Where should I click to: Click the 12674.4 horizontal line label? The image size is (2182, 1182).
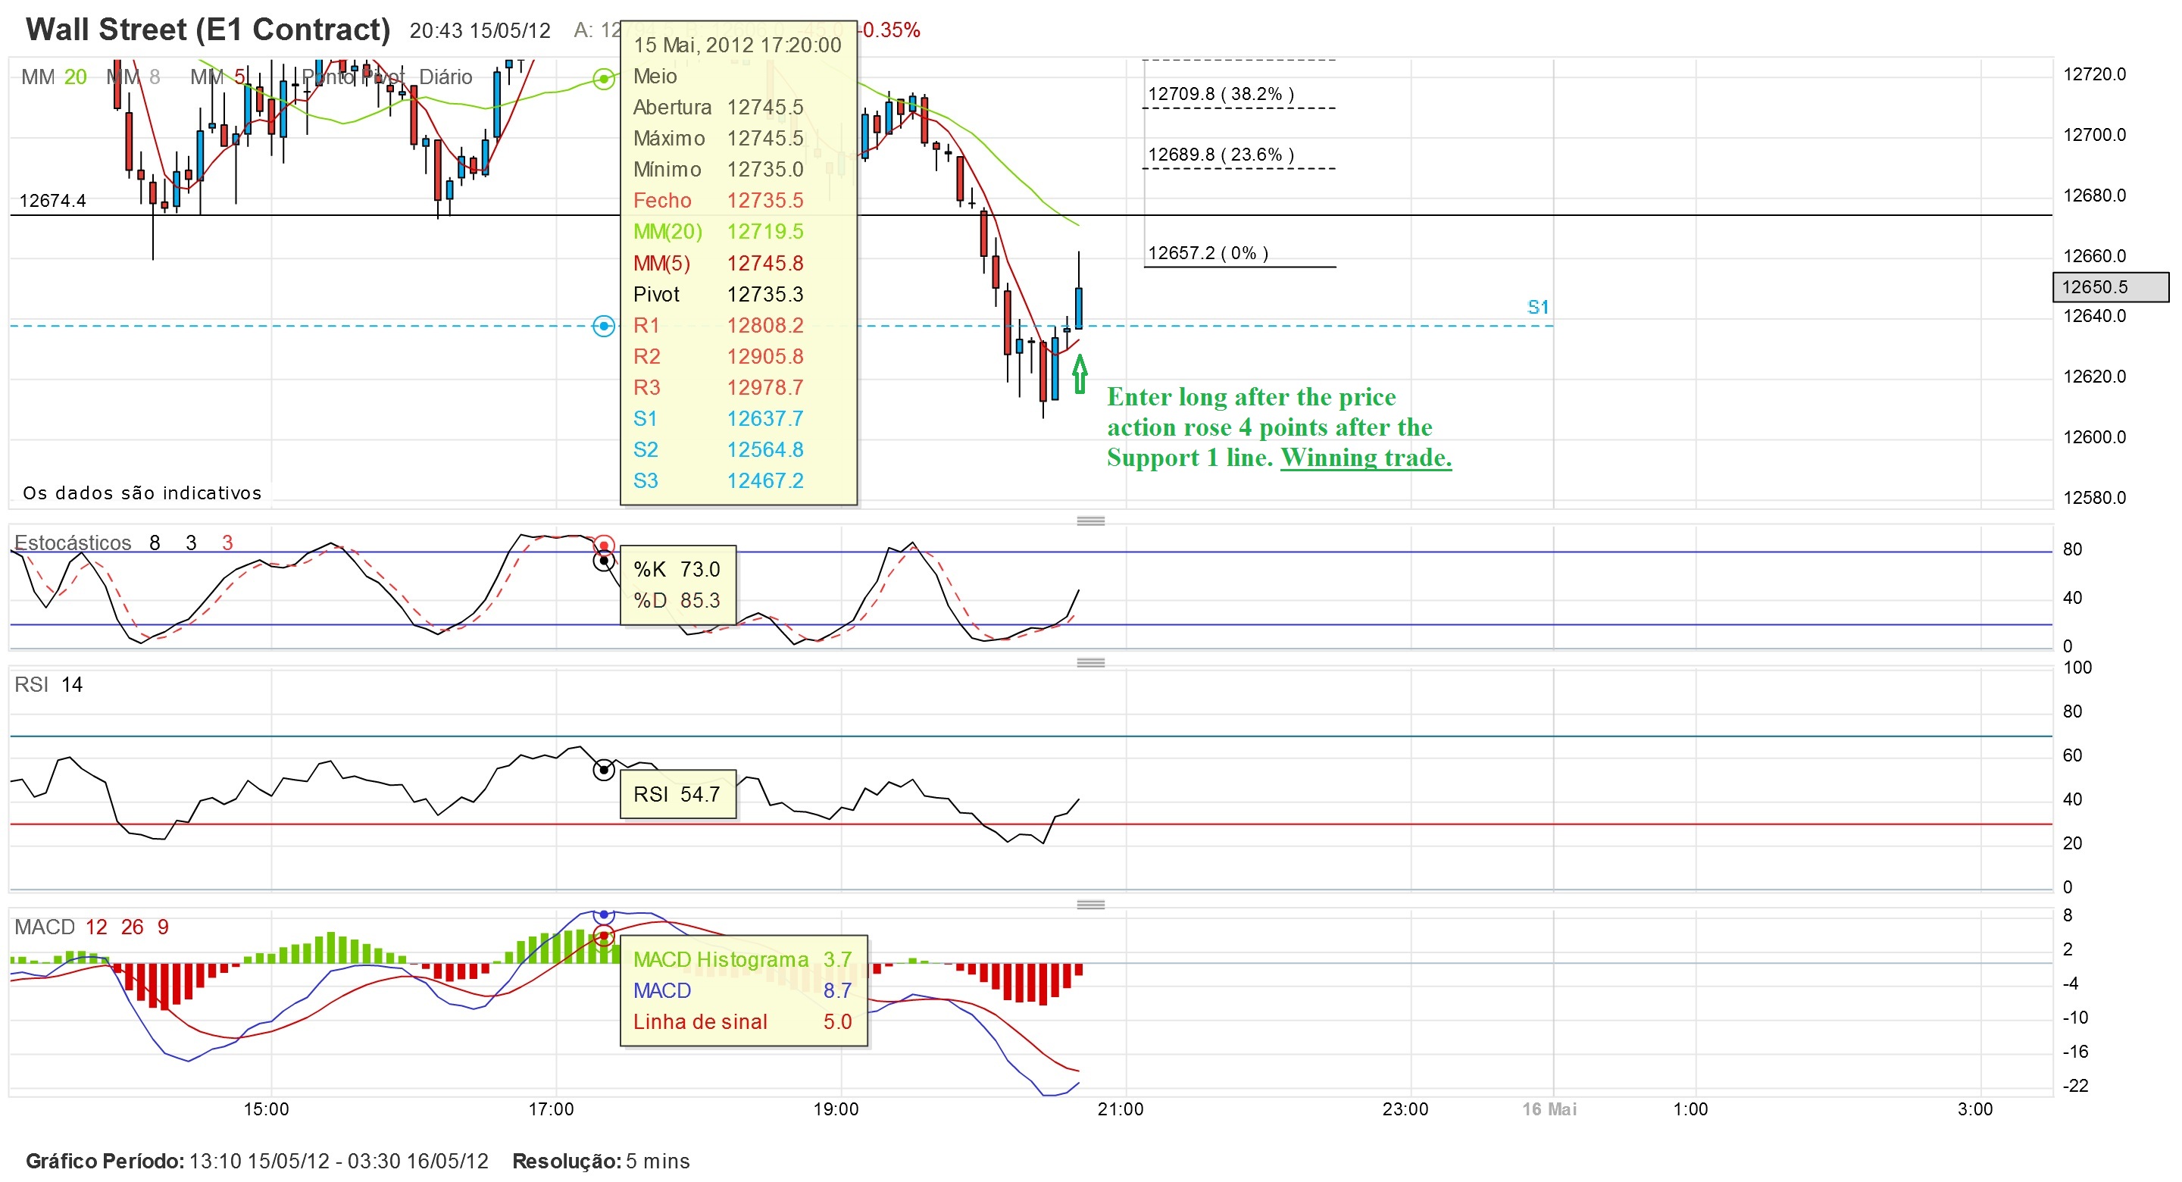tap(52, 201)
